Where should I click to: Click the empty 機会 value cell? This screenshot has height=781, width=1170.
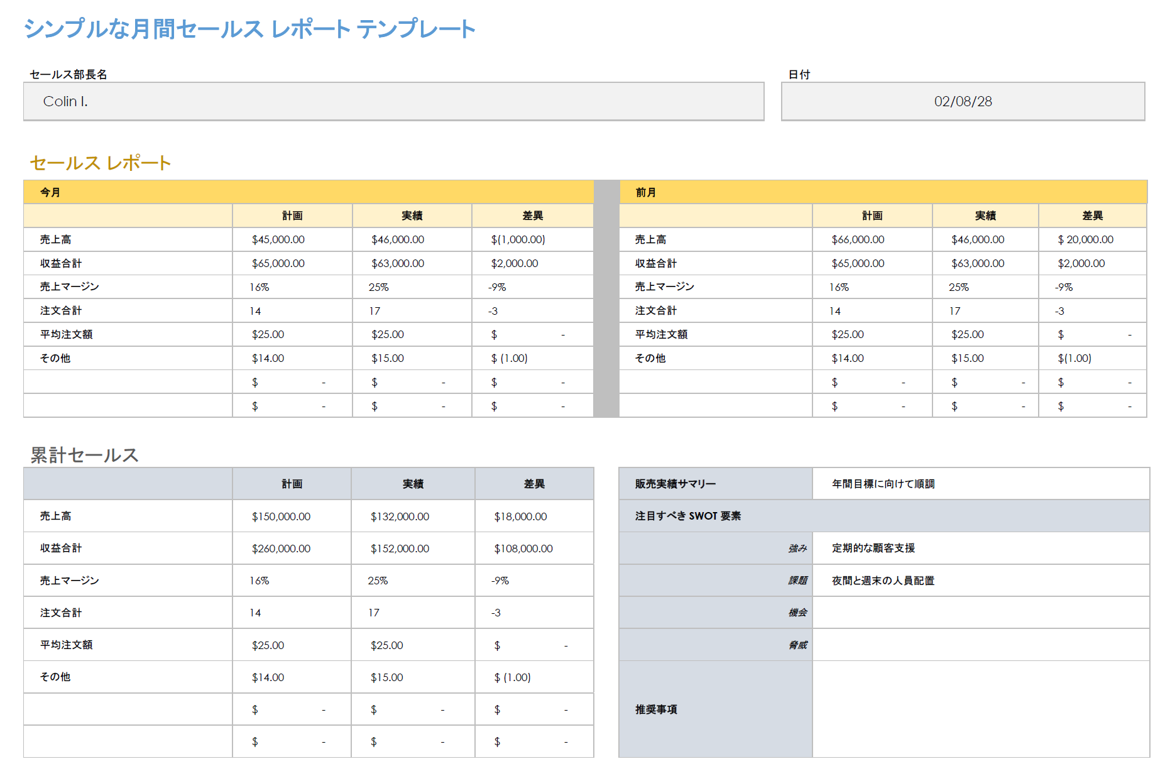pos(981,613)
